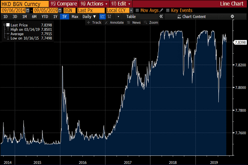Toggle the Last Price legend checkbox

[8, 25]
